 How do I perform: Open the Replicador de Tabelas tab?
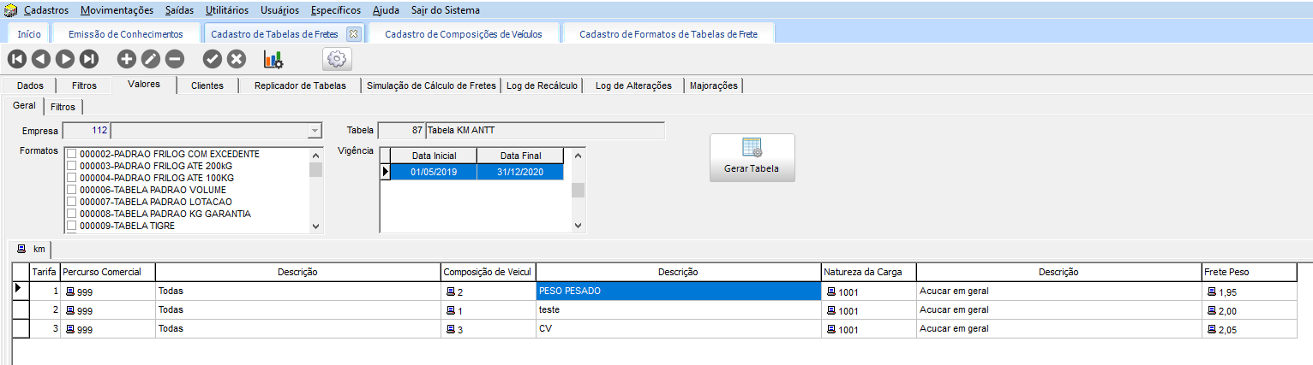pyautogui.click(x=301, y=85)
